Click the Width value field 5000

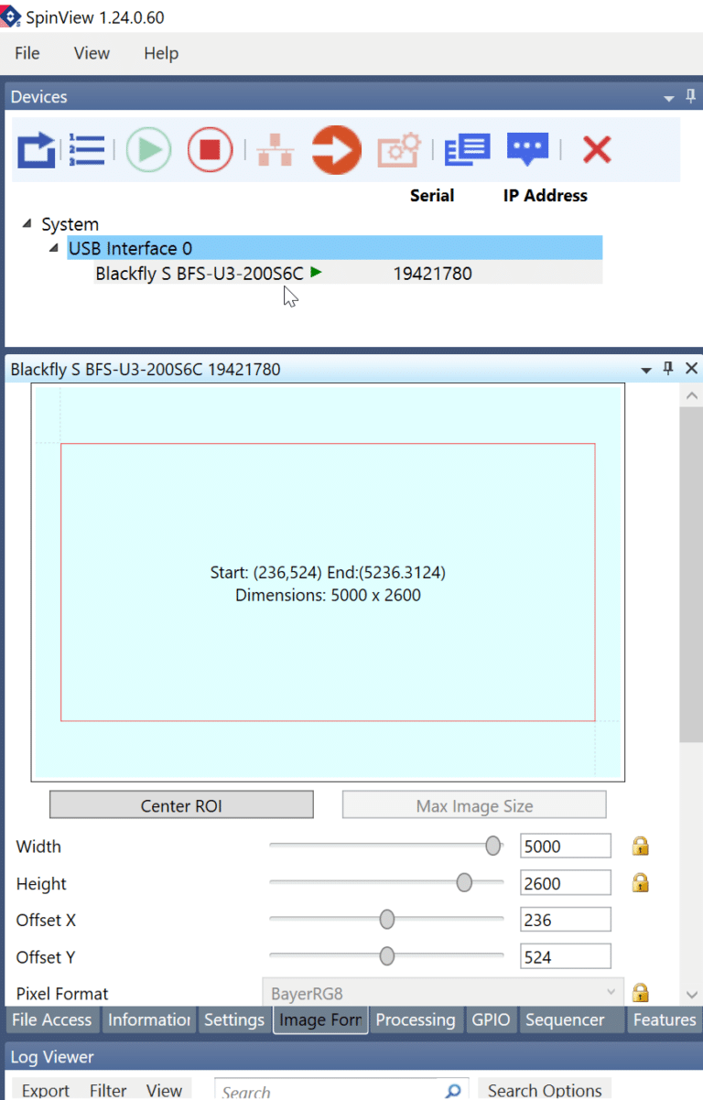click(565, 847)
